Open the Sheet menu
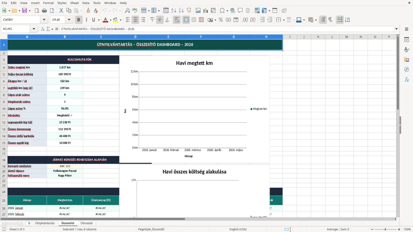Viewport: 413px width, 232px height. tap(74, 3)
